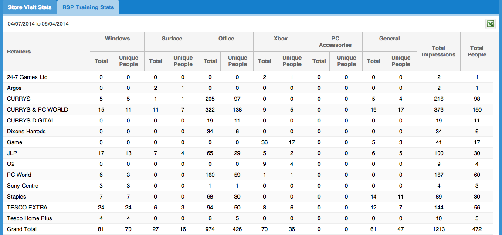Click the Sony Centre retailer name
This screenshot has height=235, width=502.
23,185
